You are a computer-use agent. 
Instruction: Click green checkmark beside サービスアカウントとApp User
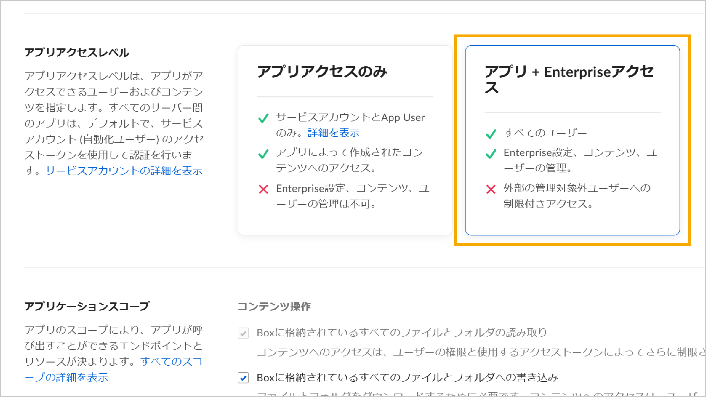pyautogui.click(x=263, y=119)
